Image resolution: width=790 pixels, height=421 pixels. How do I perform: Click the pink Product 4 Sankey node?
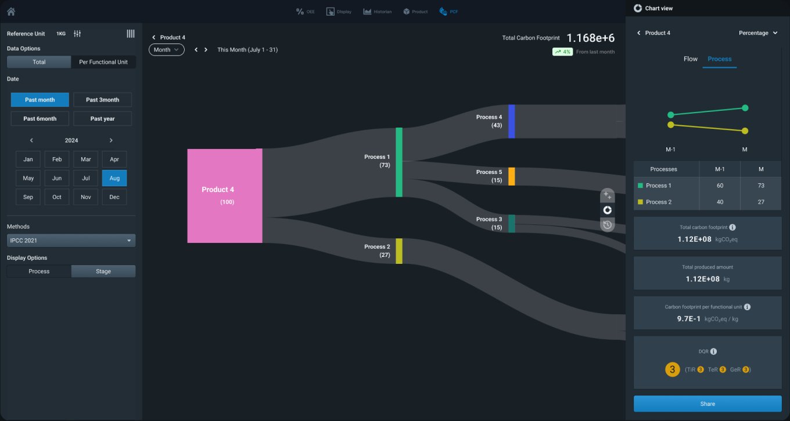tap(225, 196)
